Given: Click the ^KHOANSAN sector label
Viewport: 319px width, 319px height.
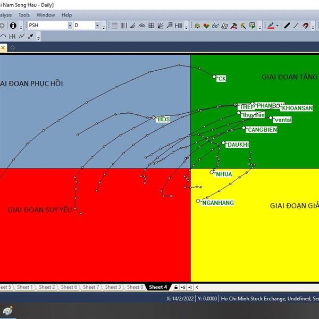Looking at the screenshot, I should tap(297, 108).
